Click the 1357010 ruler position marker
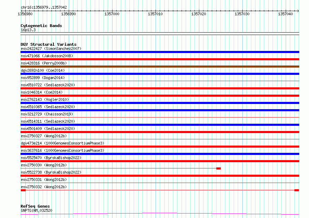The image size is (309, 218). pos(155,14)
